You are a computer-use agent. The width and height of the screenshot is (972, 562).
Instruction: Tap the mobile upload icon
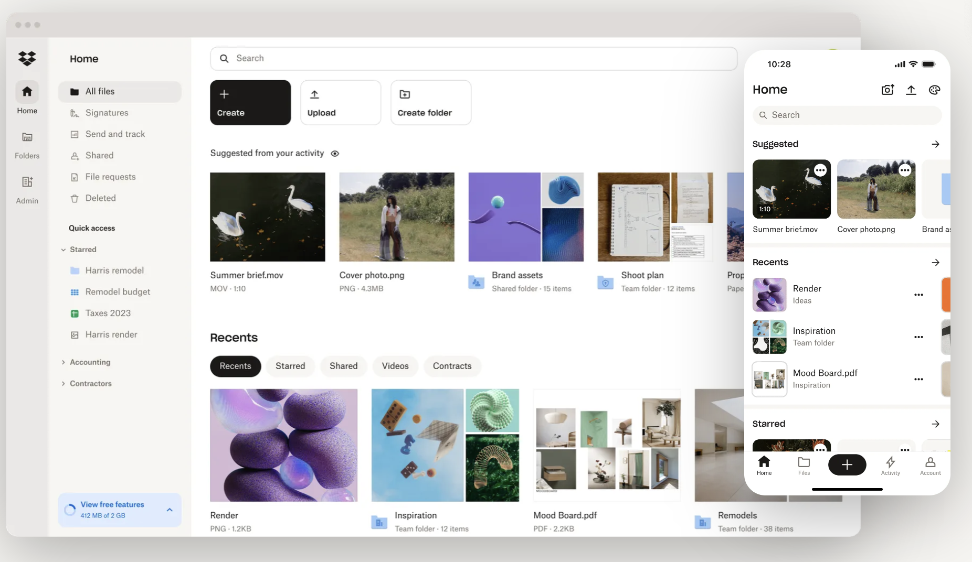tap(911, 90)
